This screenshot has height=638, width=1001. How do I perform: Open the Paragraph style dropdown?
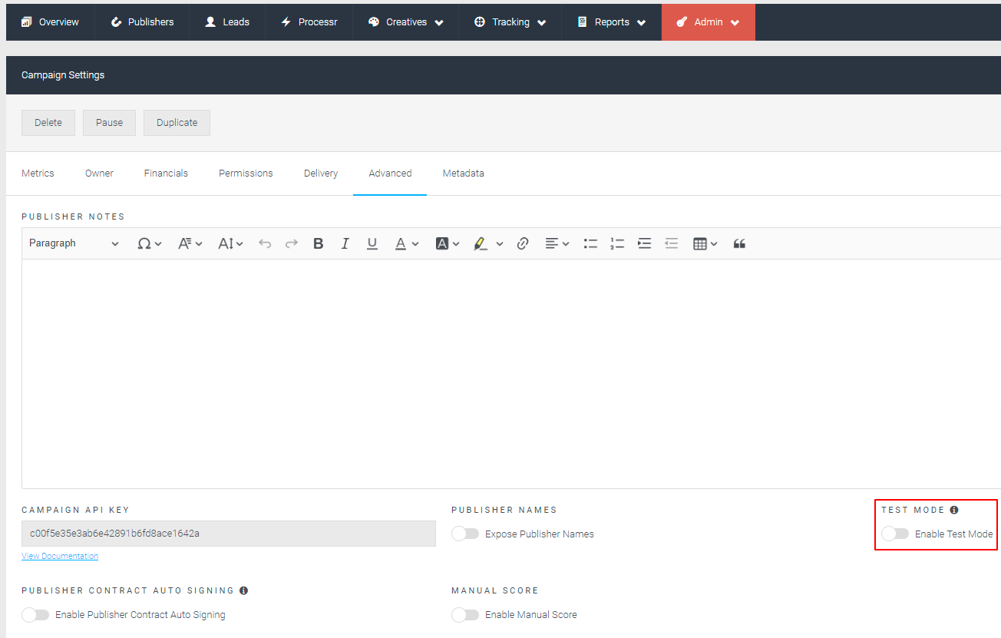[x=74, y=243]
